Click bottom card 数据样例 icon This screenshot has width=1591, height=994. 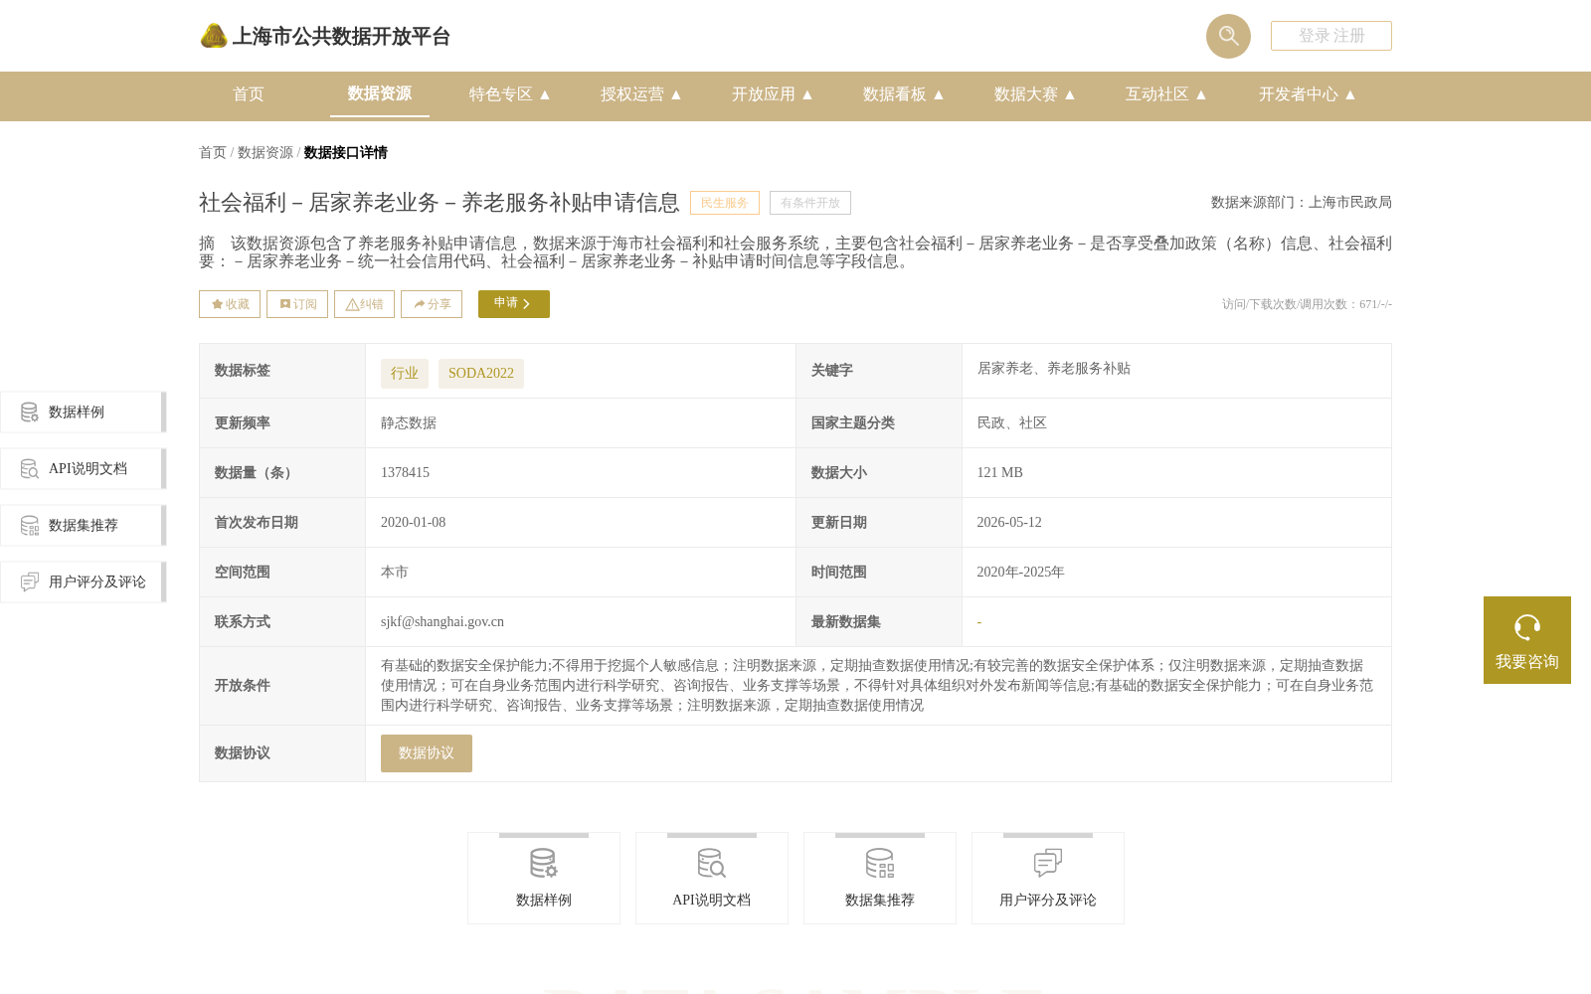[543, 863]
